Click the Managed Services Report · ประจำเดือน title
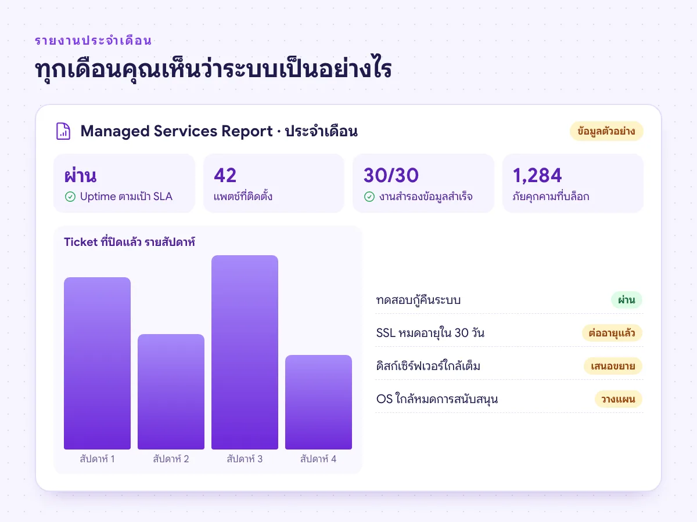Image resolution: width=697 pixels, height=522 pixels. (219, 131)
